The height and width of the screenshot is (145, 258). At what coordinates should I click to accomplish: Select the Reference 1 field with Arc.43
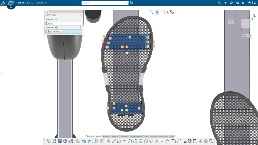pyautogui.click(x=64, y=23)
